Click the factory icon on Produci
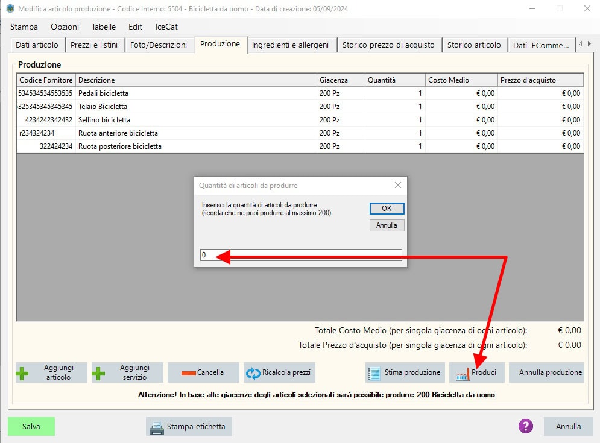The image size is (600, 443). [x=463, y=375]
